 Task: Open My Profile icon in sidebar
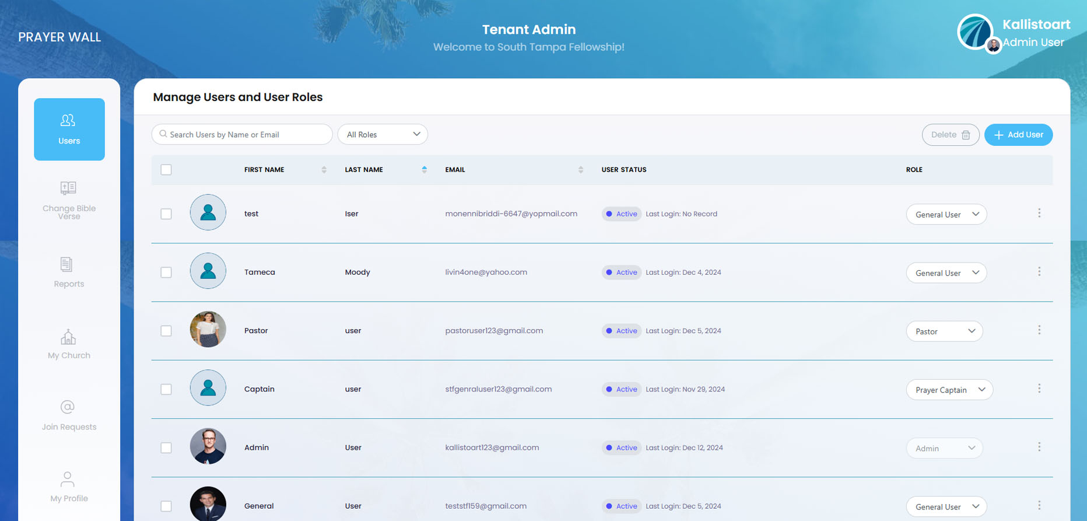(68, 480)
